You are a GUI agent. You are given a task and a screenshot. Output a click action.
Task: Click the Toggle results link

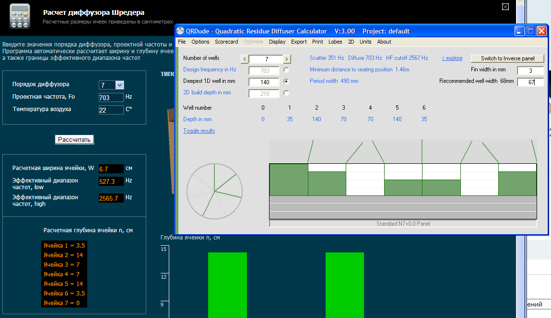click(199, 131)
